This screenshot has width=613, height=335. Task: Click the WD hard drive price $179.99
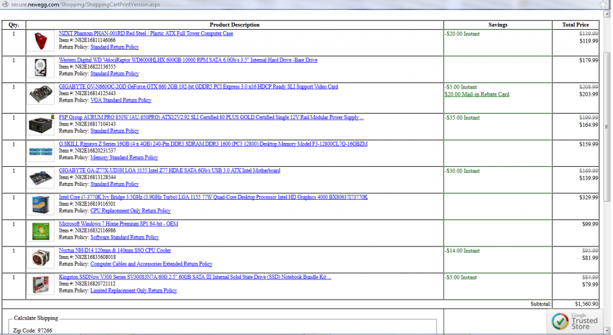589,60
